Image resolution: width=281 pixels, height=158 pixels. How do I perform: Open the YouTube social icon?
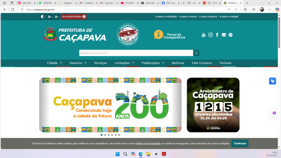pyautogui.click(x=204, y=35)
